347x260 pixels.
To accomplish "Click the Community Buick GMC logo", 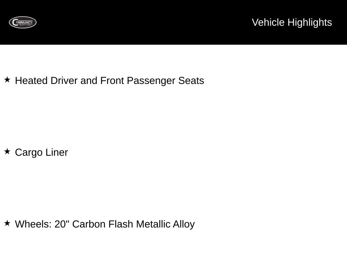I will coord(23,22).
